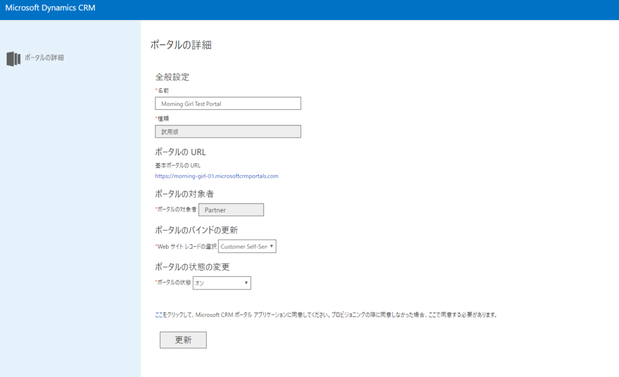Click the 更新 button
This screenshot has width=619, height=377.
[x=183, y=340]
